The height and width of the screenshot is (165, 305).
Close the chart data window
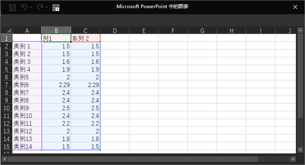[x=295, y=7]
